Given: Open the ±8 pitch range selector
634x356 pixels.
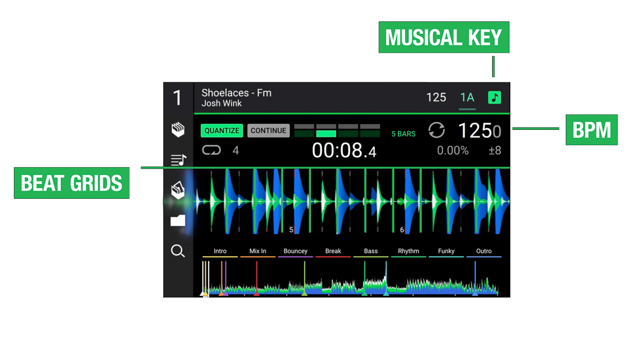Looking at the screenshot, I should [495, 151].
